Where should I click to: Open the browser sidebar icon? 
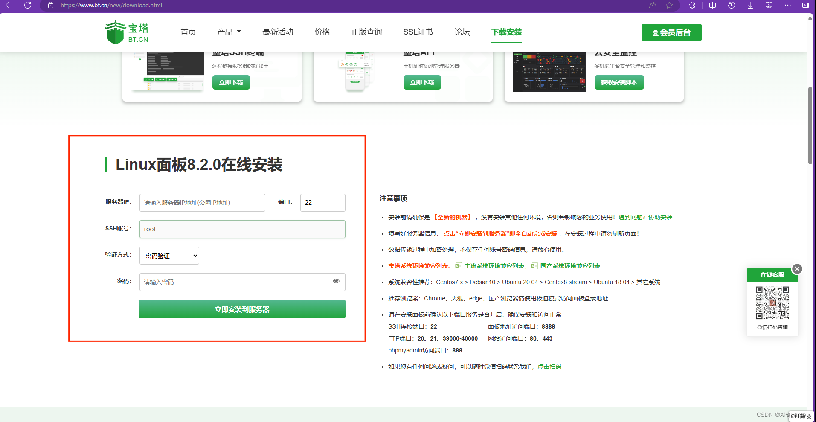point(806,5)
